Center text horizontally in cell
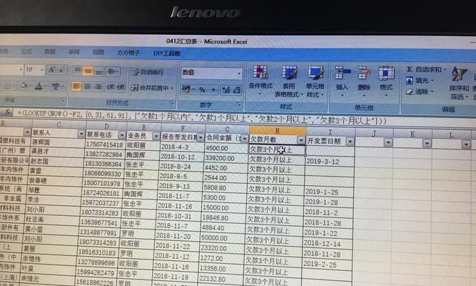The height and width of the screenshot is (286, 476). pos(87,87)
